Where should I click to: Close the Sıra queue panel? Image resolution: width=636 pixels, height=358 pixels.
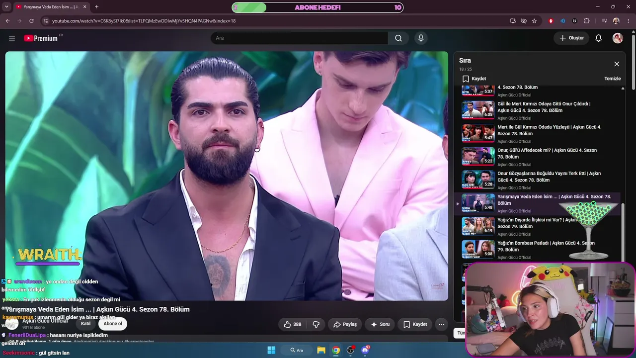tap(617, 64)
